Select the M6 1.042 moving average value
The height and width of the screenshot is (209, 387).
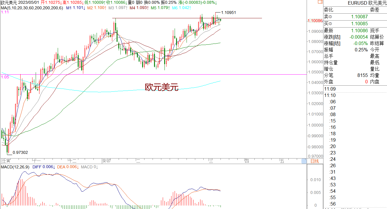point(182,8)
